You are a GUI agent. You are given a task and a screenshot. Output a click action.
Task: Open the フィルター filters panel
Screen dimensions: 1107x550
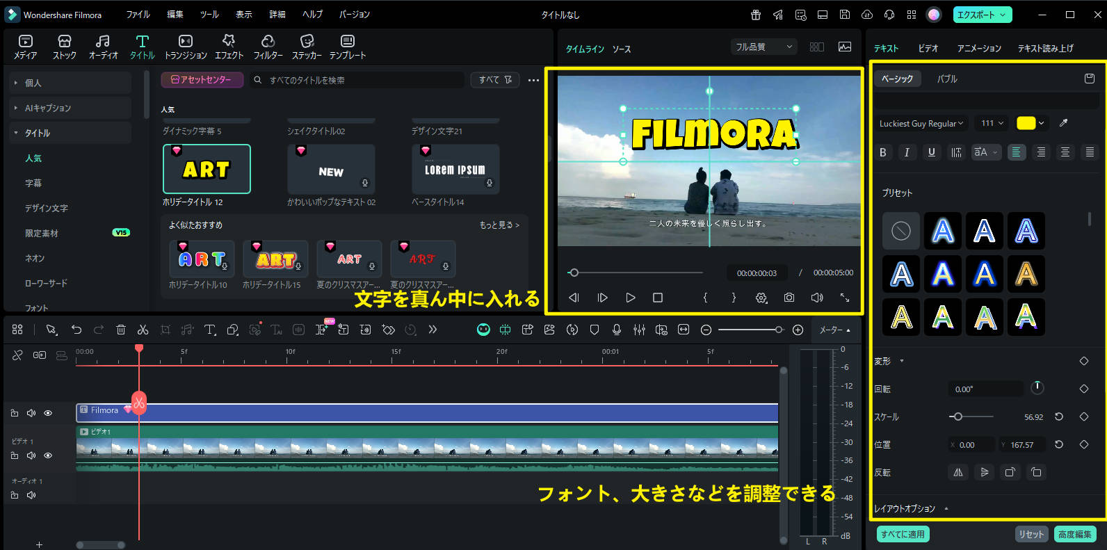point(268,47)
